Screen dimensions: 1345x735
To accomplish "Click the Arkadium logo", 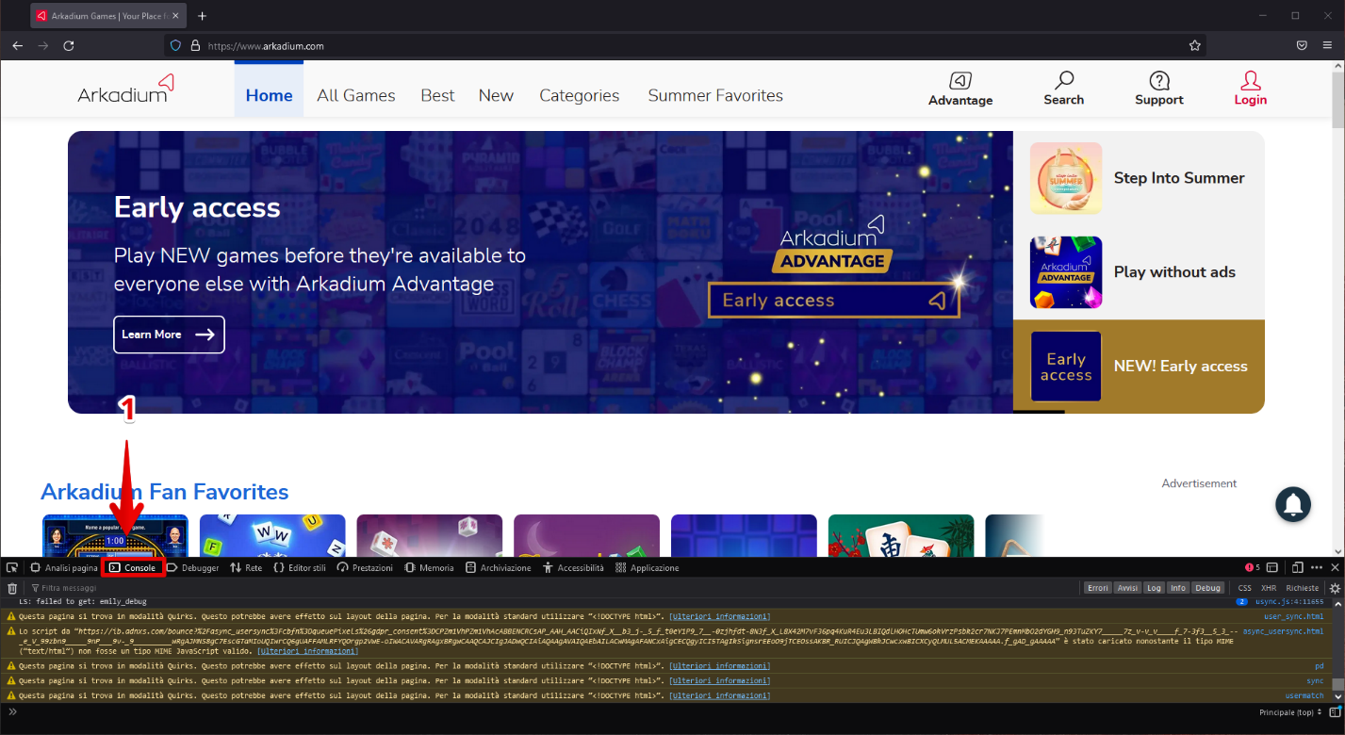I will click(x=125, y=88).
